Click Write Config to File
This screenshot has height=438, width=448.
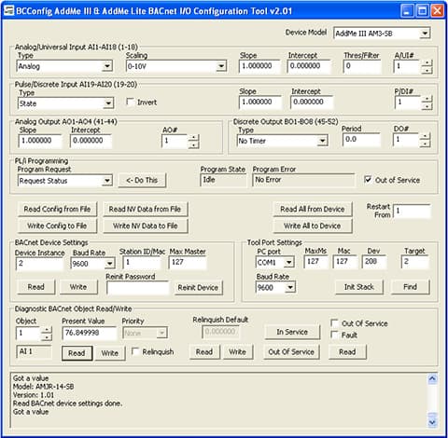click(x=57, y=226)
